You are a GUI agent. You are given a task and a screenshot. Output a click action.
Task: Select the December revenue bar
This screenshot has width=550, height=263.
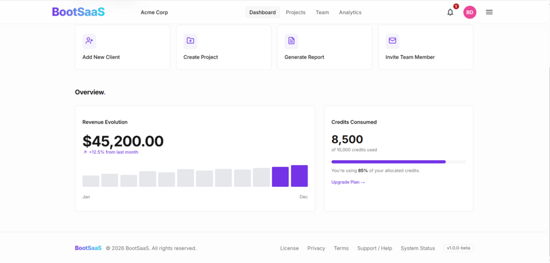(x=299, y=176)
